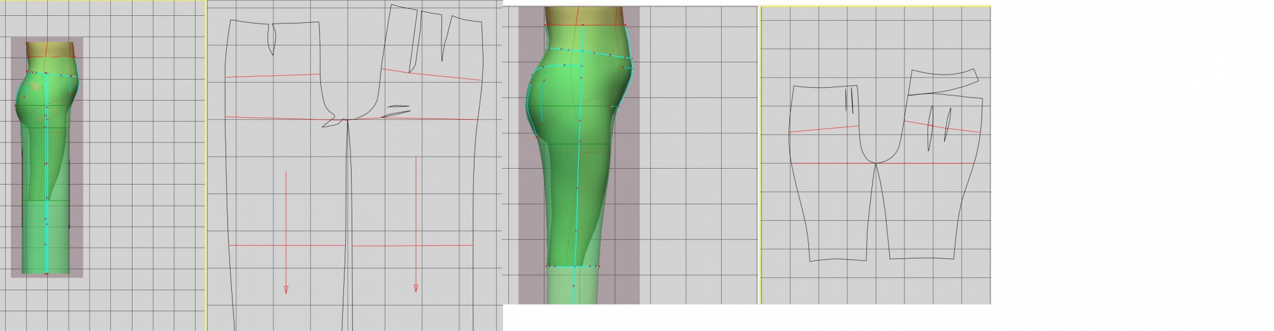Click the crotch point where trouser inseams meet
This screenshot has width=1274, height=331.
pos(347,120)
